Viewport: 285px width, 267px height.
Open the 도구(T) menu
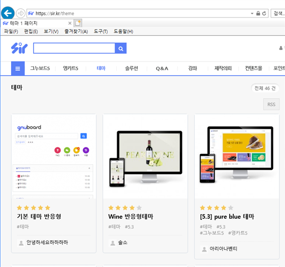point(101,32)
